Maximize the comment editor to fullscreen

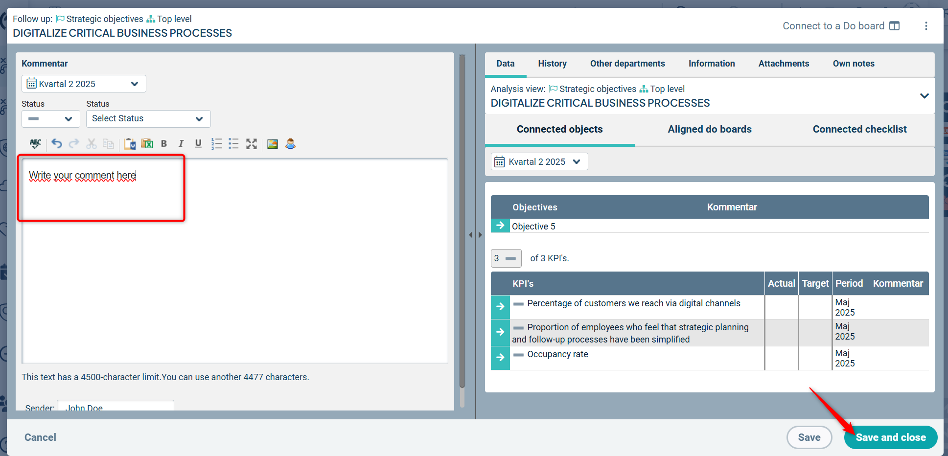click(252, 144)
